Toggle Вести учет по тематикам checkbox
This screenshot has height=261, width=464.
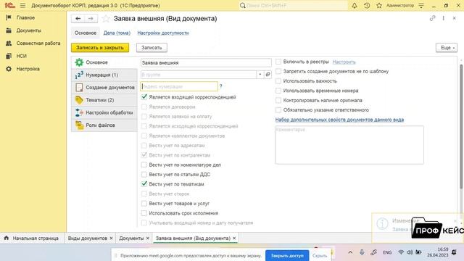coord(144,184)
